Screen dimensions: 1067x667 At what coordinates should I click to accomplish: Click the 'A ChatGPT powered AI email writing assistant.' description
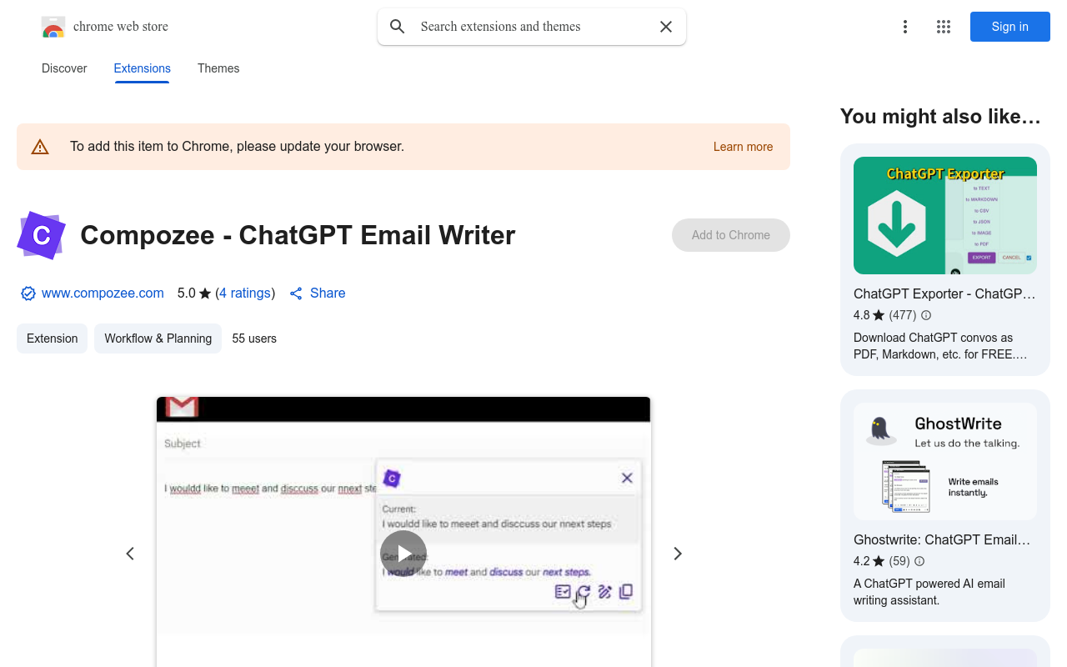pyautogui.click(x=929, y=592)
